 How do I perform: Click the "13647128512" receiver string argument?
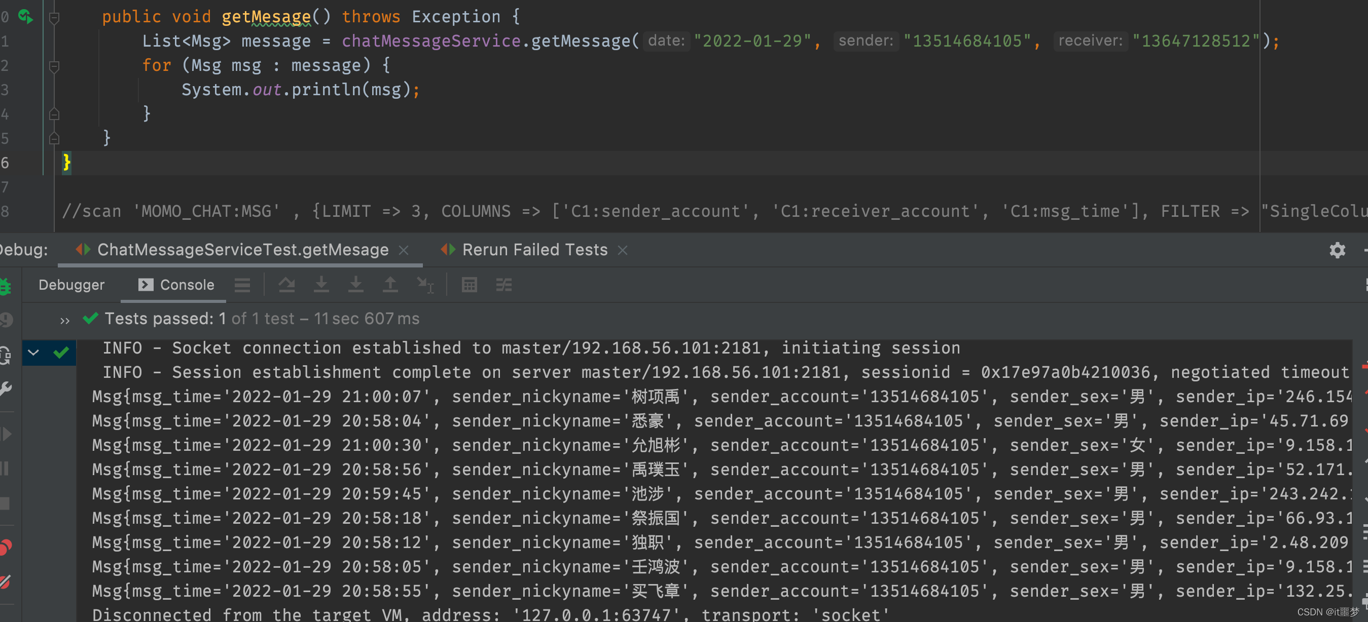[1196, 41]
